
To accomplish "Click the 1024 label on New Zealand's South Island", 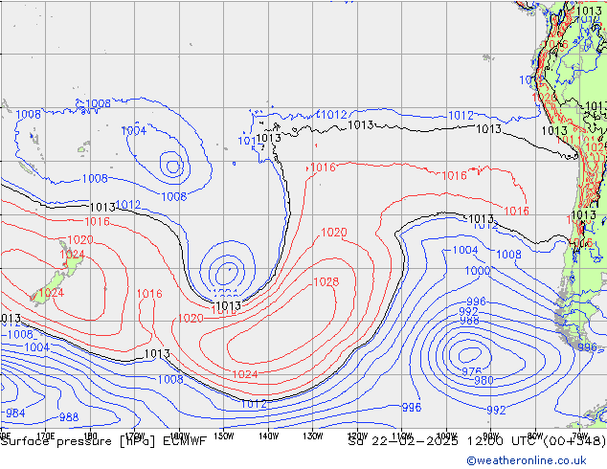I will 52,293.
